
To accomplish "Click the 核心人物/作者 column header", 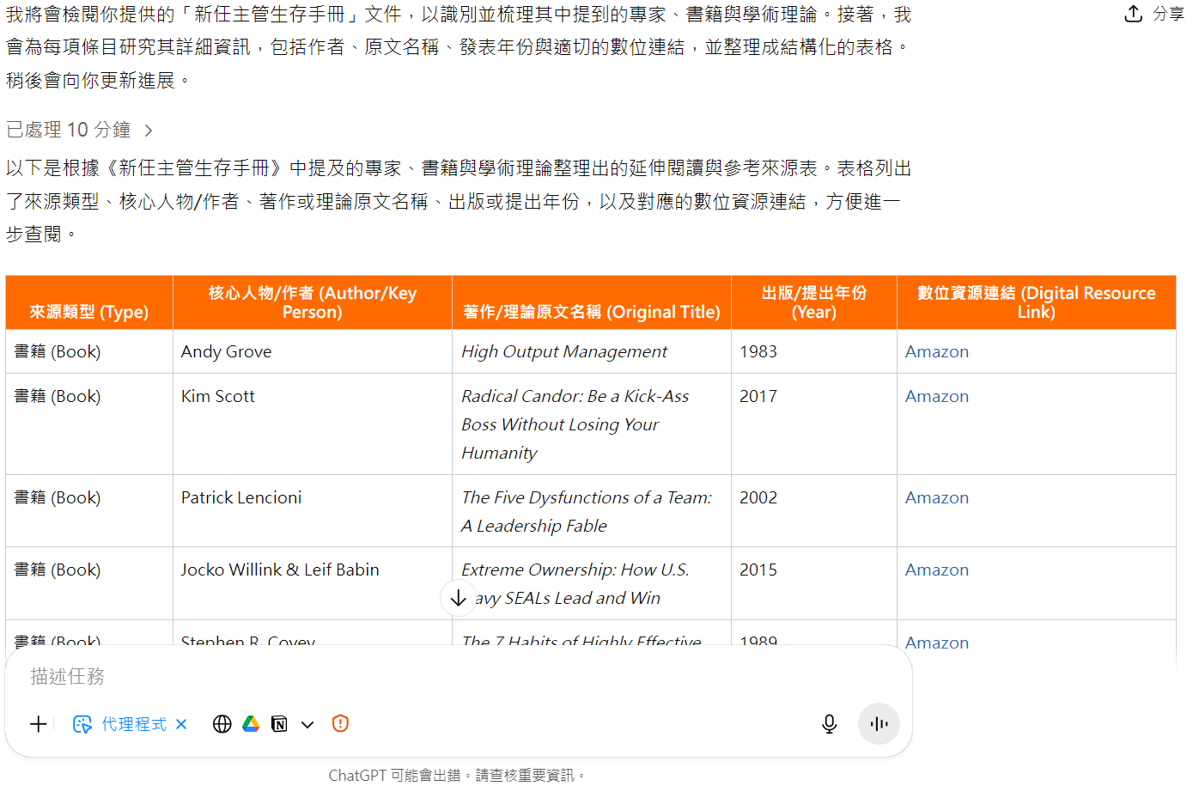I will [313, 302].
